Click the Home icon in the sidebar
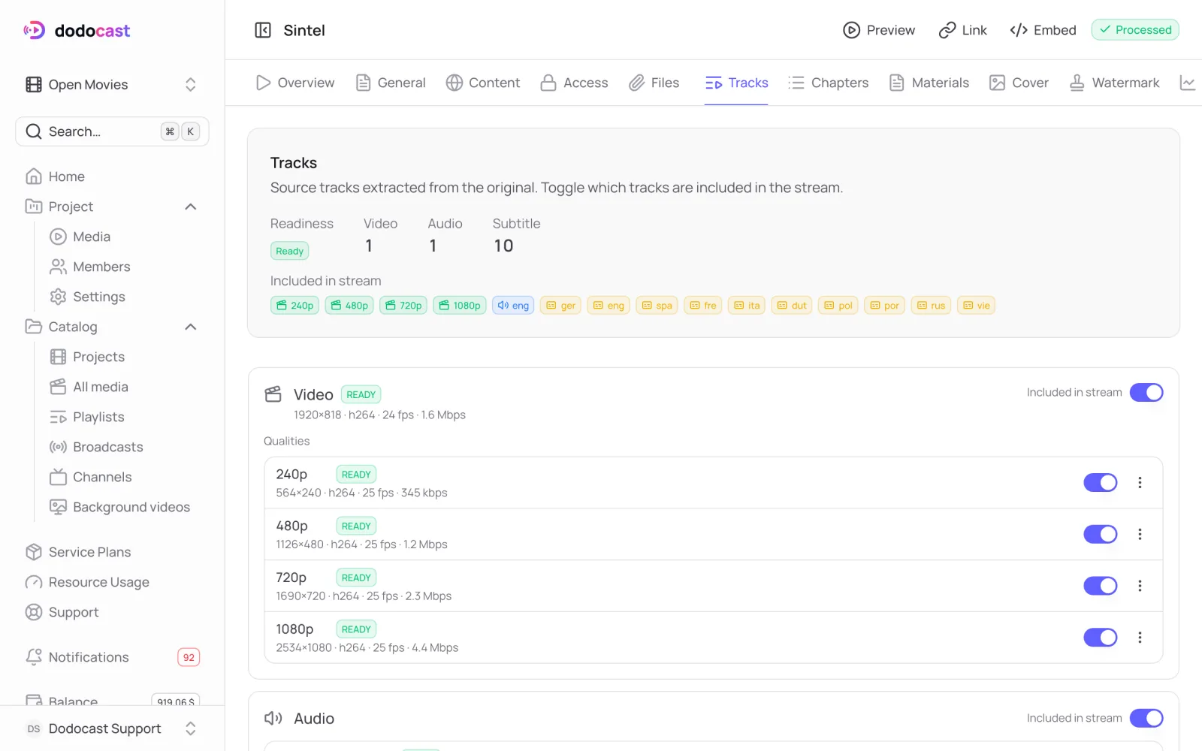The width and height of the screenshot is (1202, 751). [x=34, y=176]
